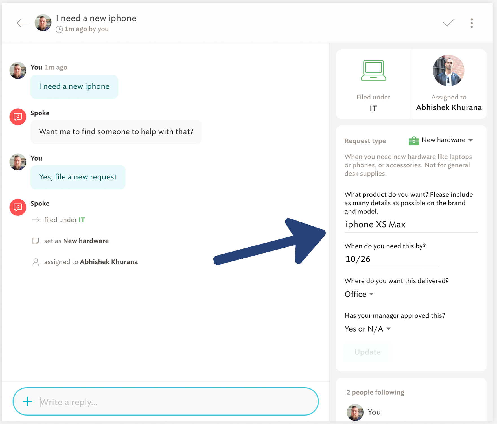Go back using the left arrow icon
The image size is (497, 424).
[x=23, y=23]
